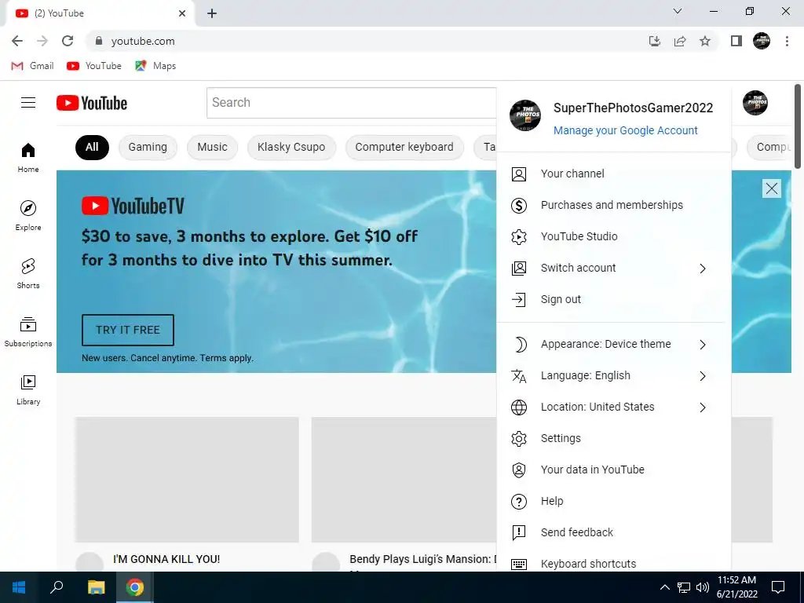
Task: Expand Appearance: Device theme options
Action: tap(703, 345)
